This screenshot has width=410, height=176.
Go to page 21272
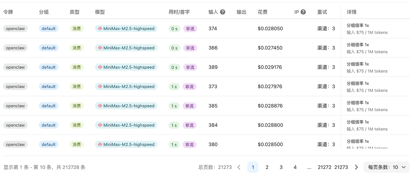point(324,167)
